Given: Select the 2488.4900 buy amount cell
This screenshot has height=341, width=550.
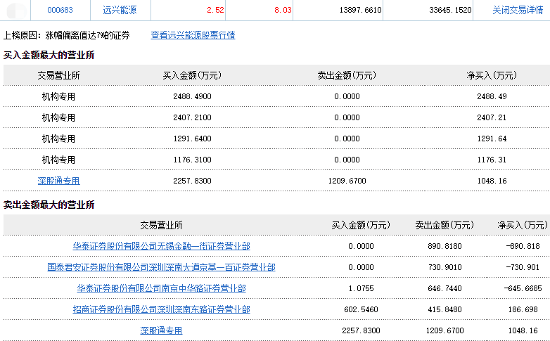Looking at the screenshot, I should tap(192, 96).
